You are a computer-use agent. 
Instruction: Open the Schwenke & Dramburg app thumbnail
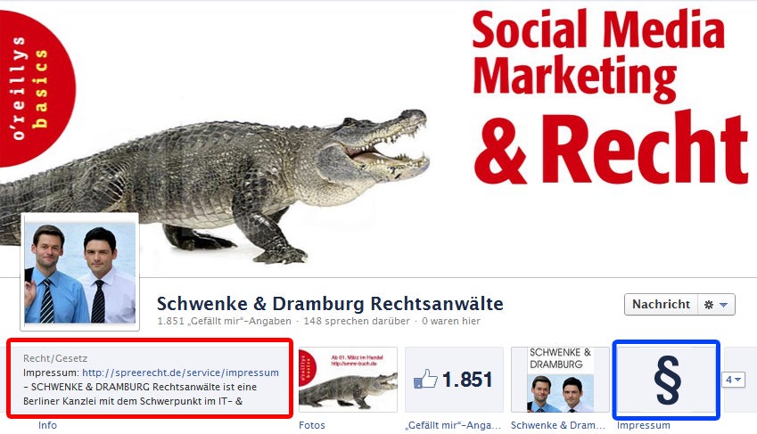pos(560,380)
